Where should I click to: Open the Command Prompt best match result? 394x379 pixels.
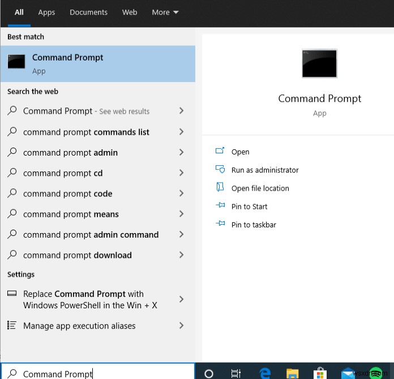[x=98, y=64]
